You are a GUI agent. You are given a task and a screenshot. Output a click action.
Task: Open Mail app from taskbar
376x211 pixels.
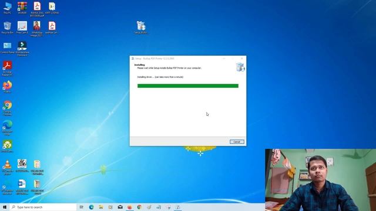(x=120, y=207)
